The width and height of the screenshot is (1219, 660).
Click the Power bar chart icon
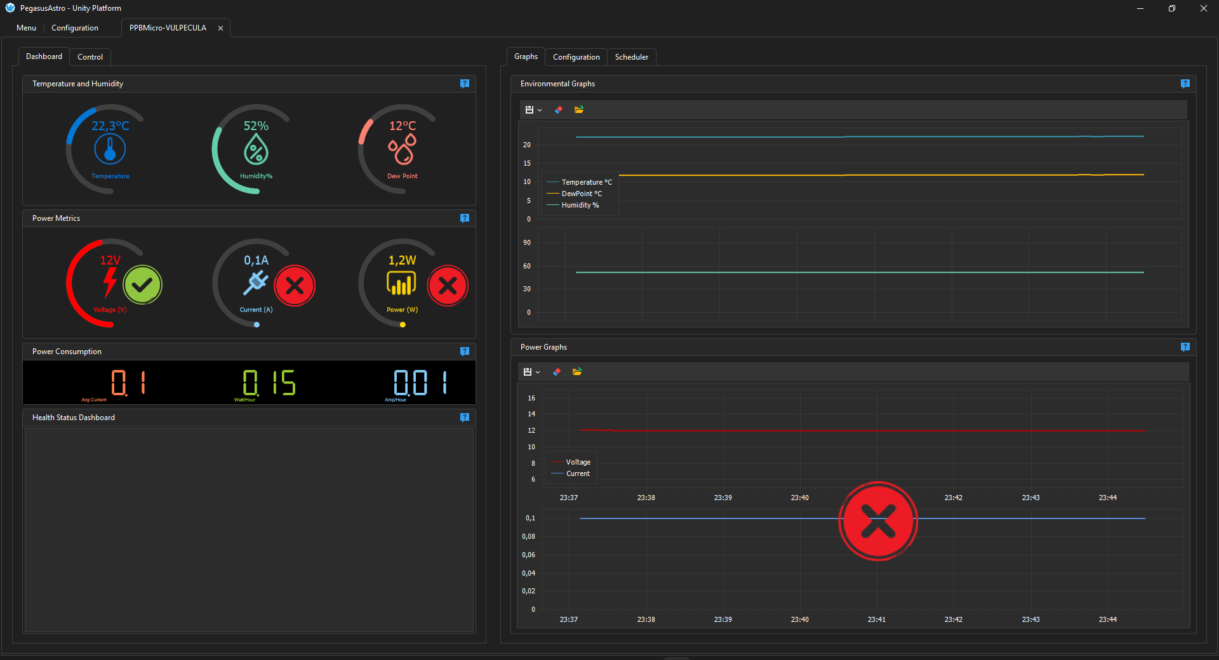[401, 283]
